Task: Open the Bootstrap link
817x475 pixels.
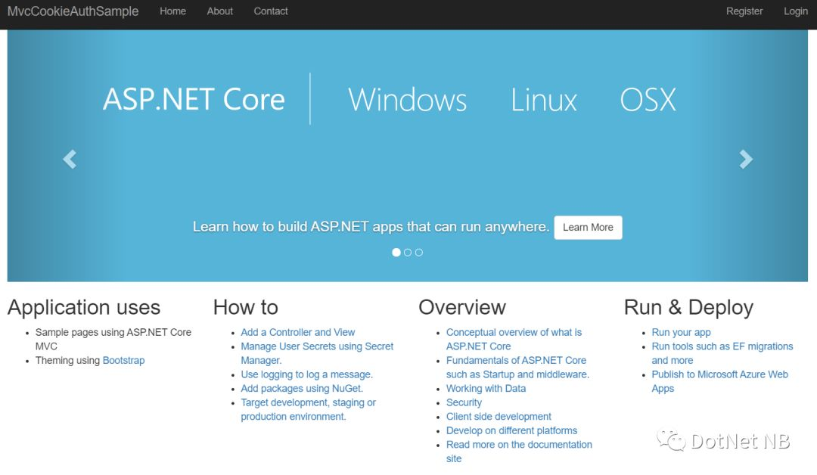Action: 123,361
